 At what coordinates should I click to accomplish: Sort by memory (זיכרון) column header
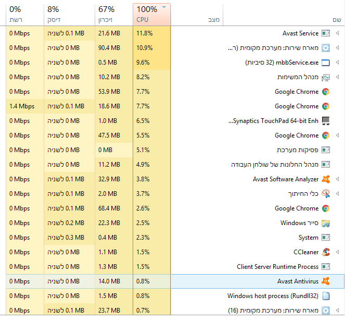point(114,14)
